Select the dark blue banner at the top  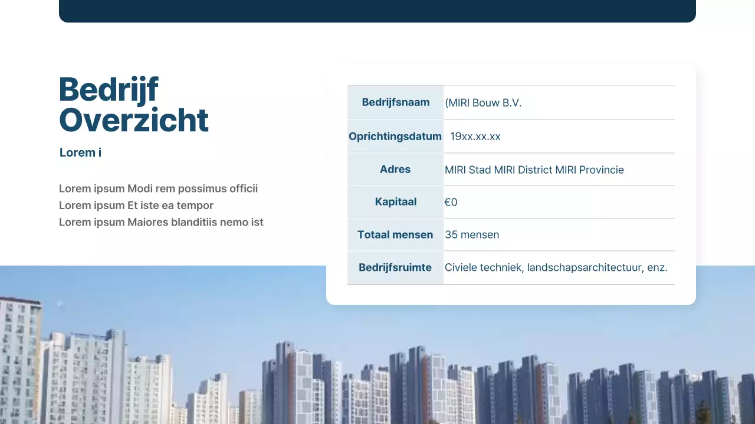click(377, 11)
